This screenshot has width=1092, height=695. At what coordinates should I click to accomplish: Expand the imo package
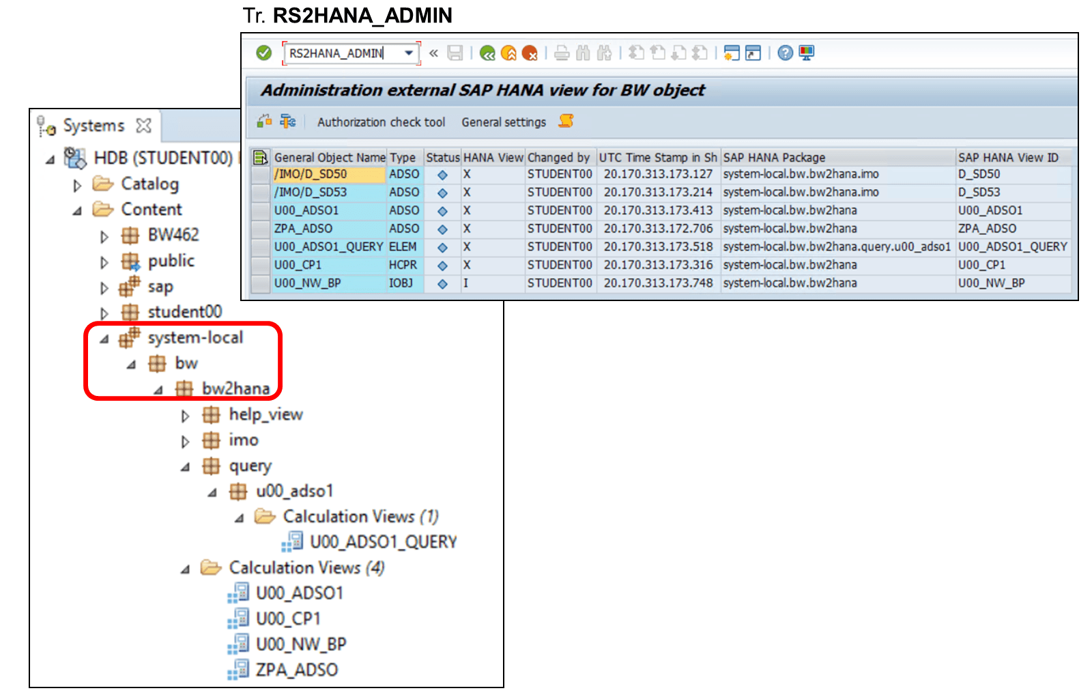tap(185, 442)
